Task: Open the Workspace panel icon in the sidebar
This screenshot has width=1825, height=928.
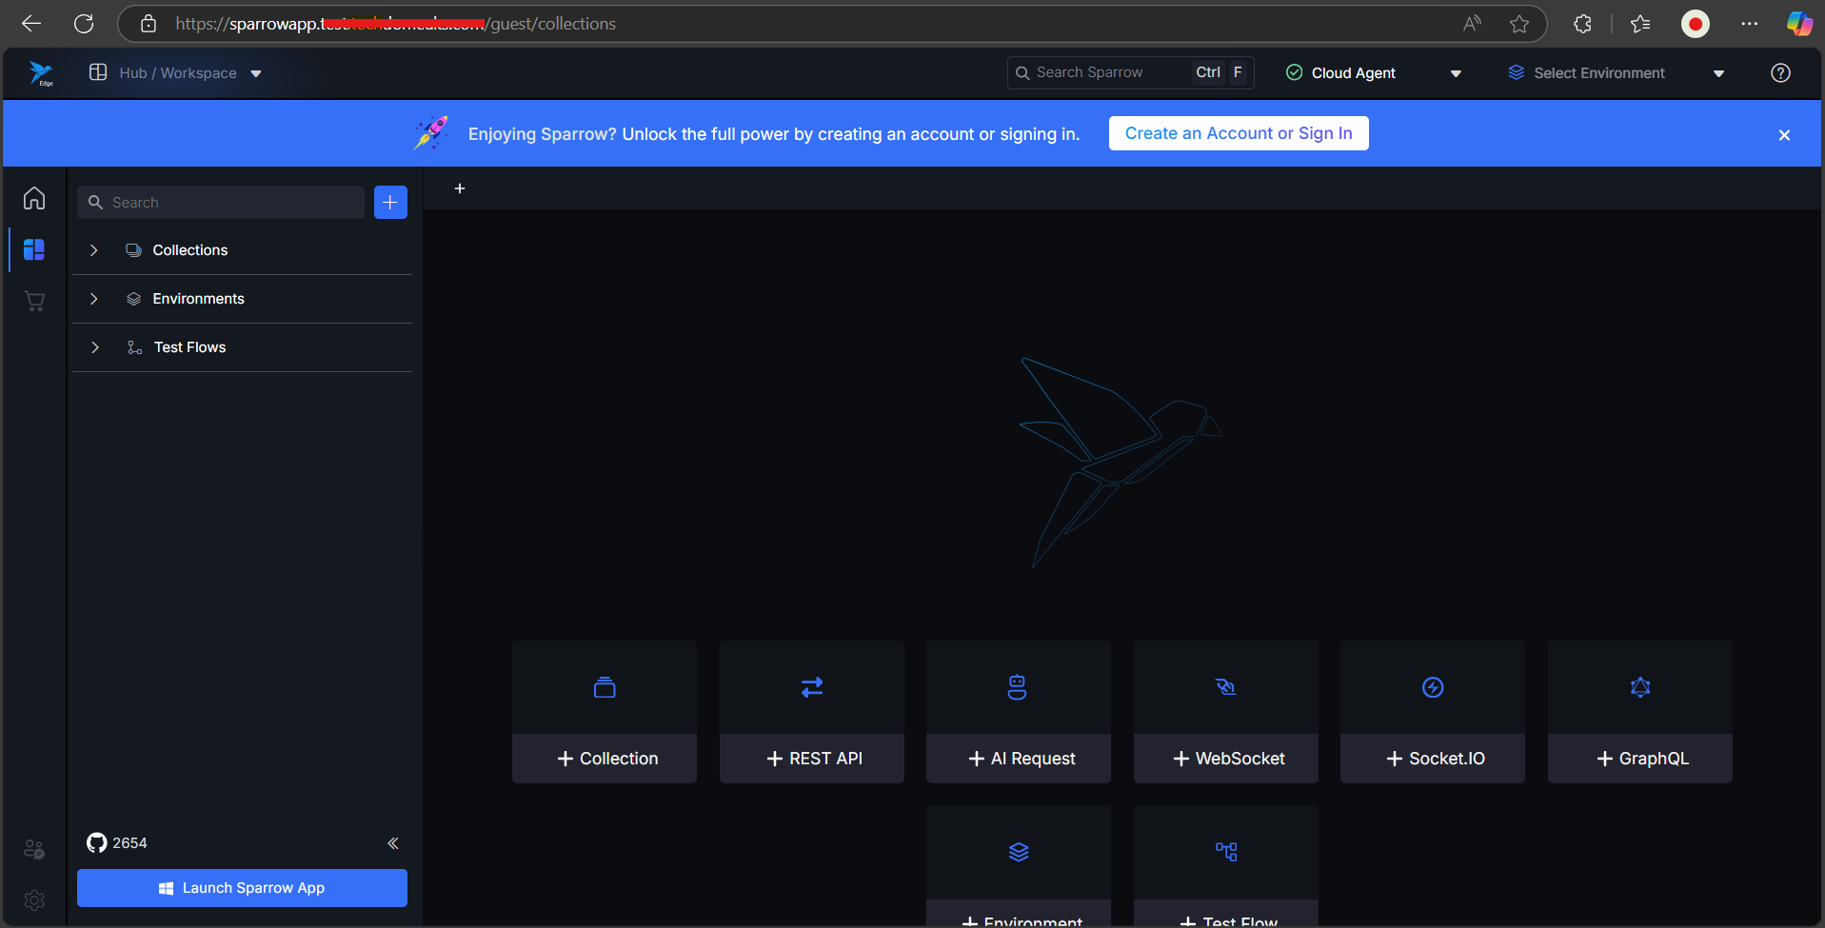Action: 34,249
